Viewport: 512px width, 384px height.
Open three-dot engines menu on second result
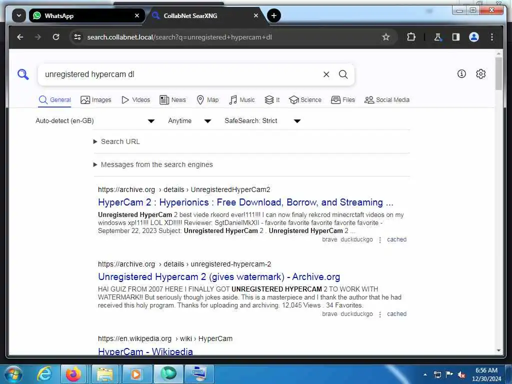coord(380,314)
